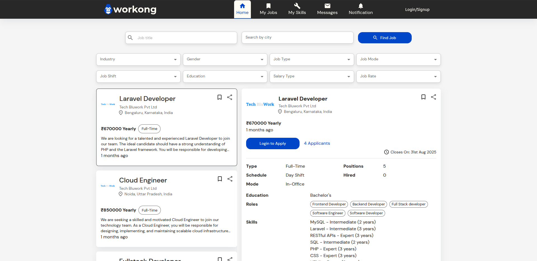Click 'CSS - Expert (3 years)' skill

coord(333,256)
